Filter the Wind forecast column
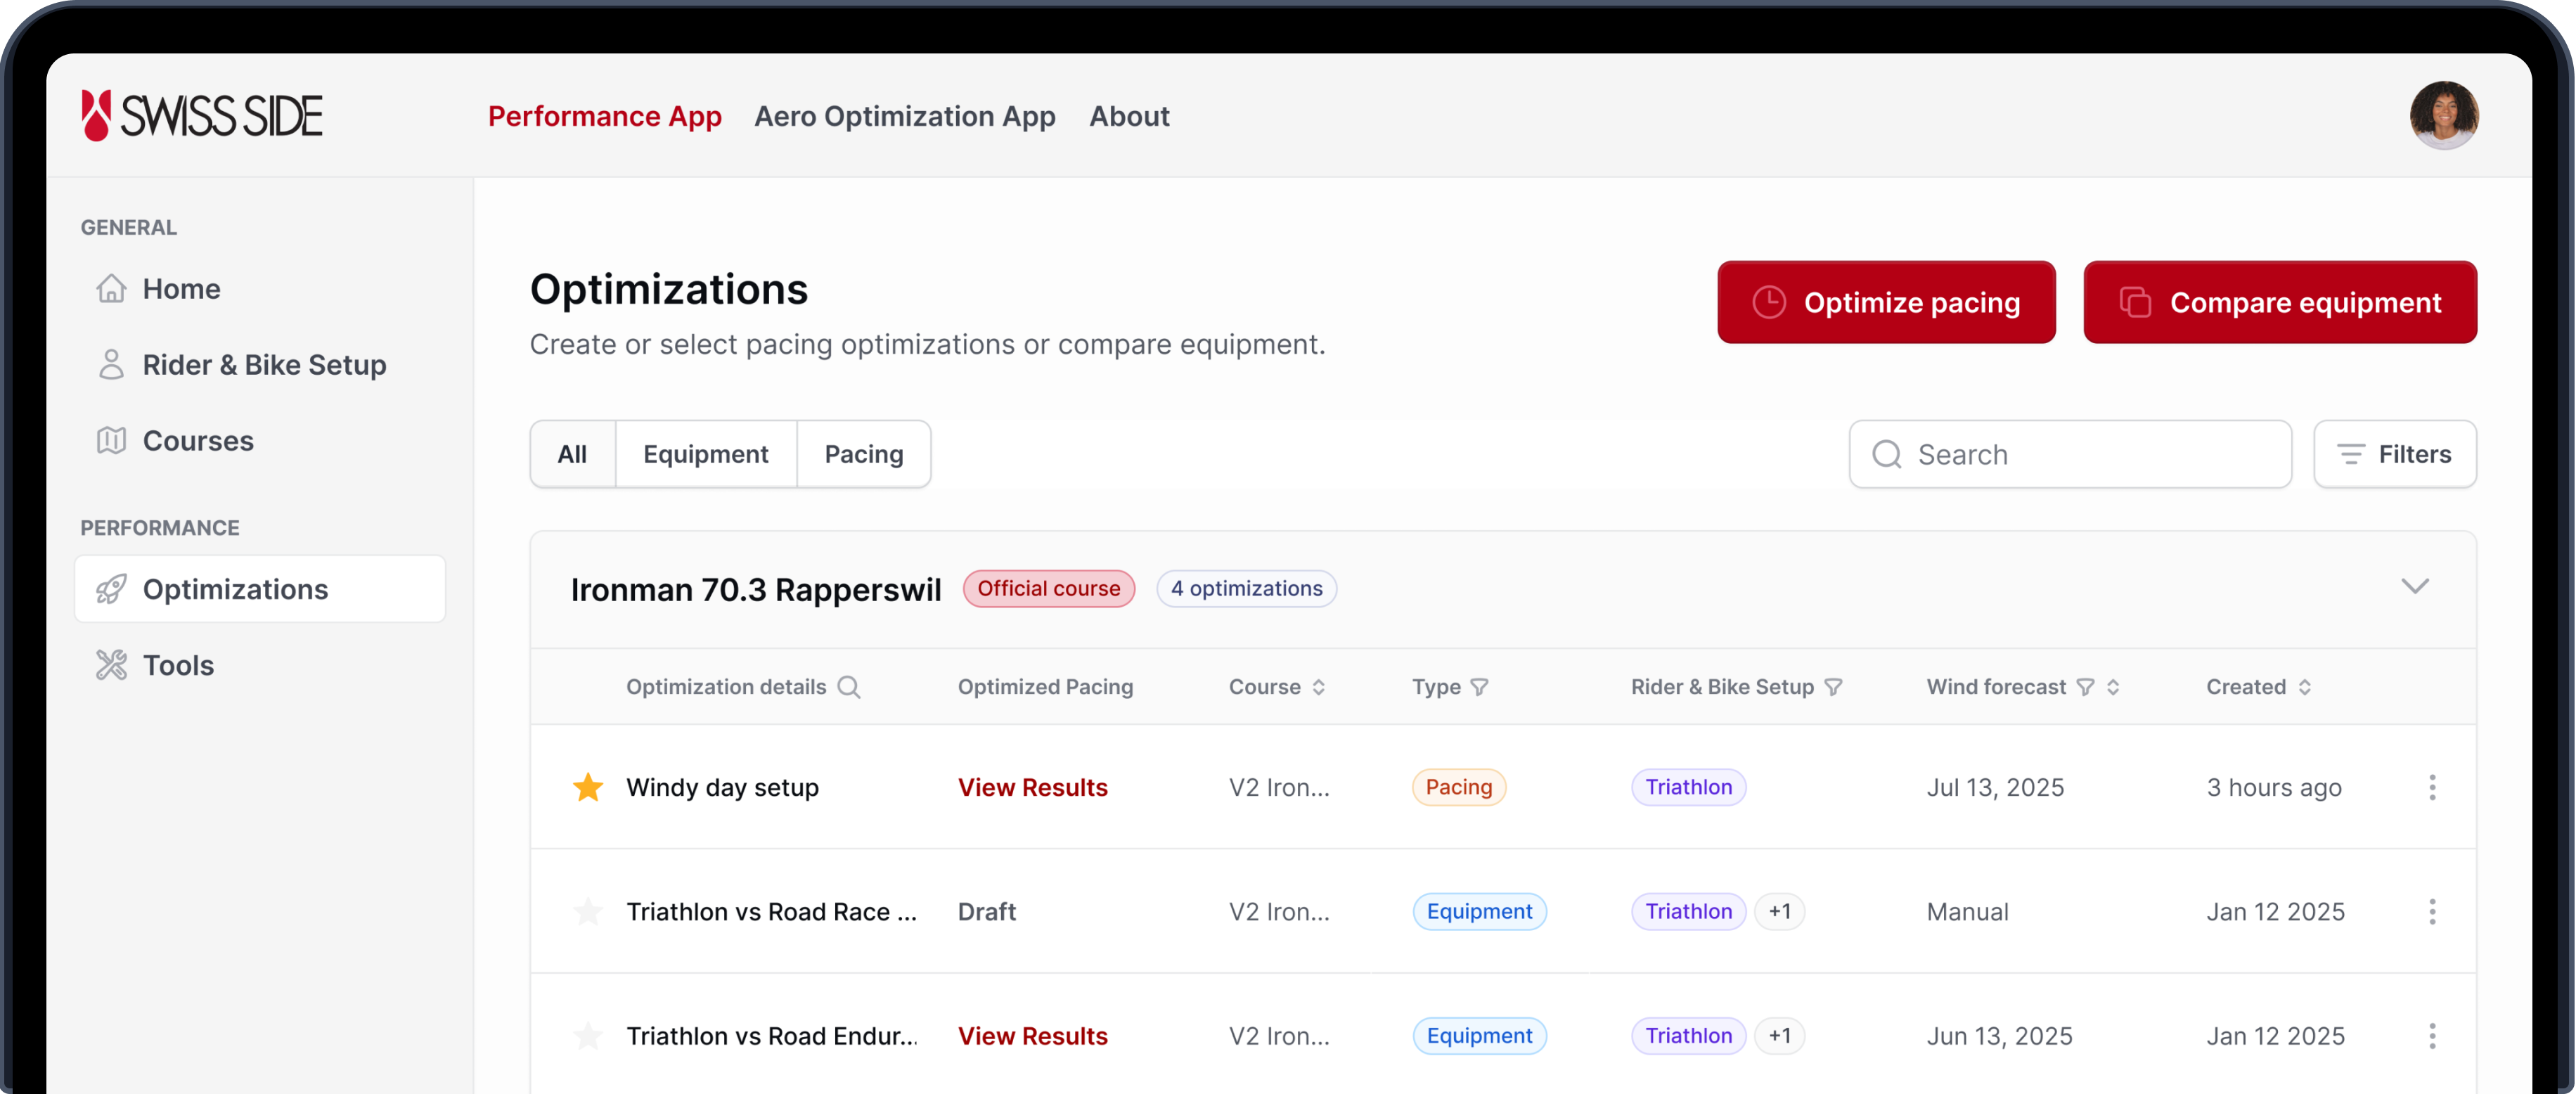2576x1094 pixels. coord(2085,687)
